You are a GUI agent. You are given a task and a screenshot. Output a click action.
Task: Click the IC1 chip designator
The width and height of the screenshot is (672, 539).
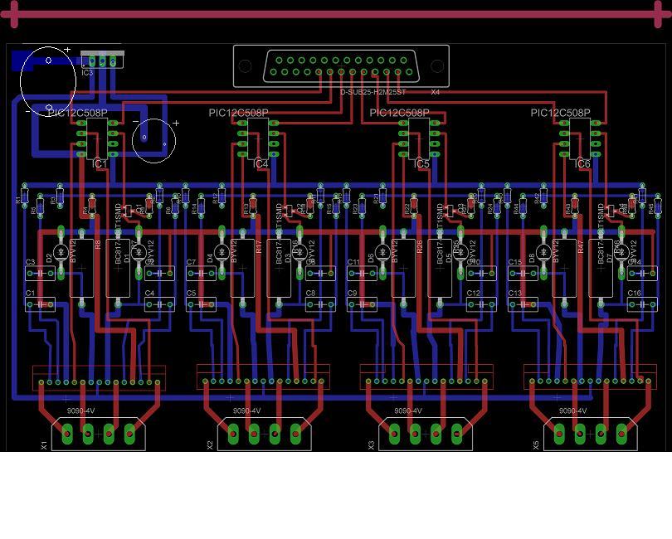click(100, 164)
